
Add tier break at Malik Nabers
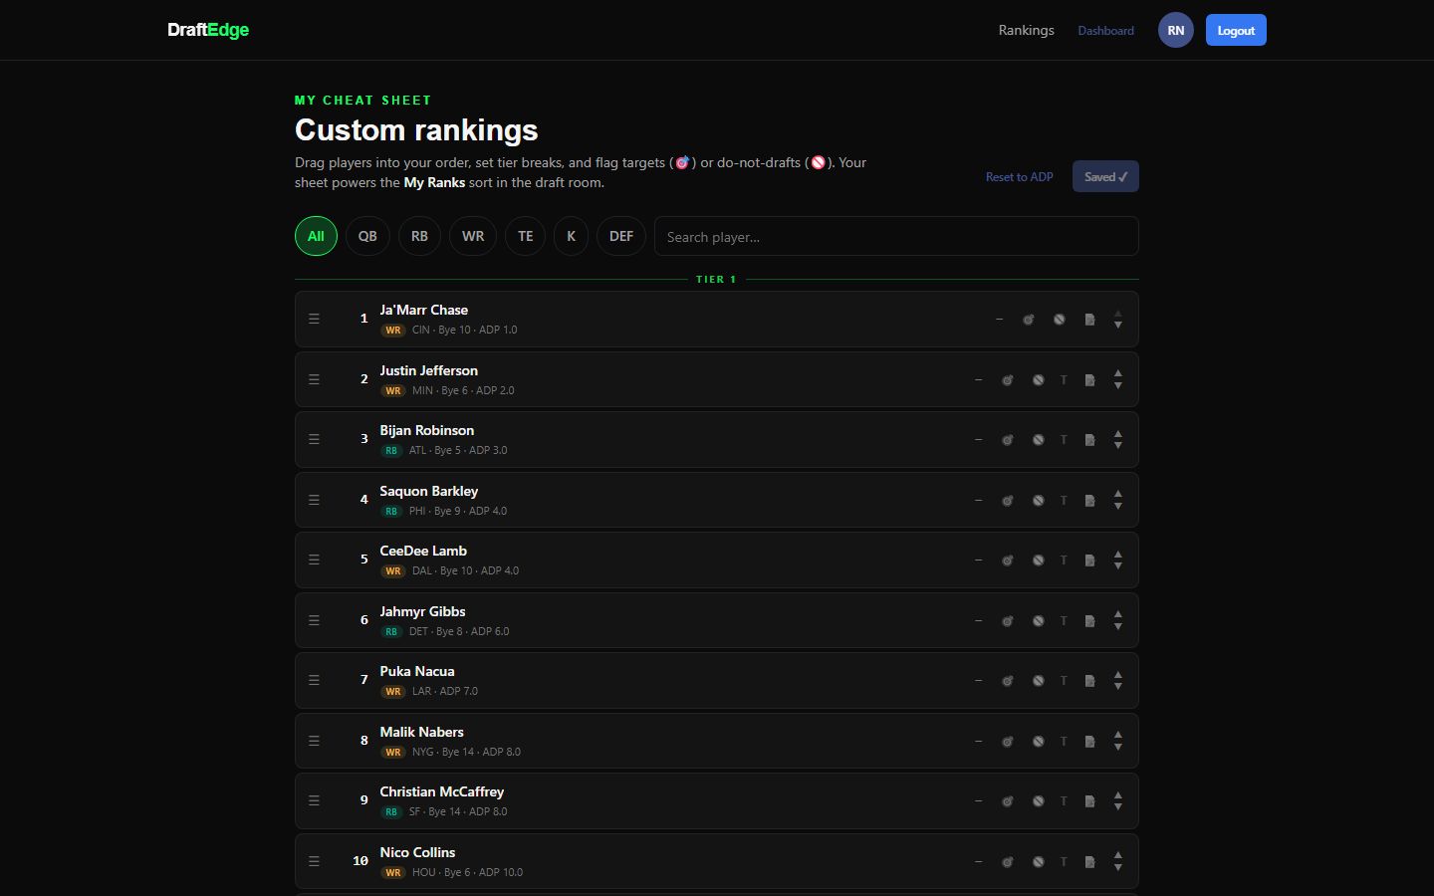[1064, 741]
